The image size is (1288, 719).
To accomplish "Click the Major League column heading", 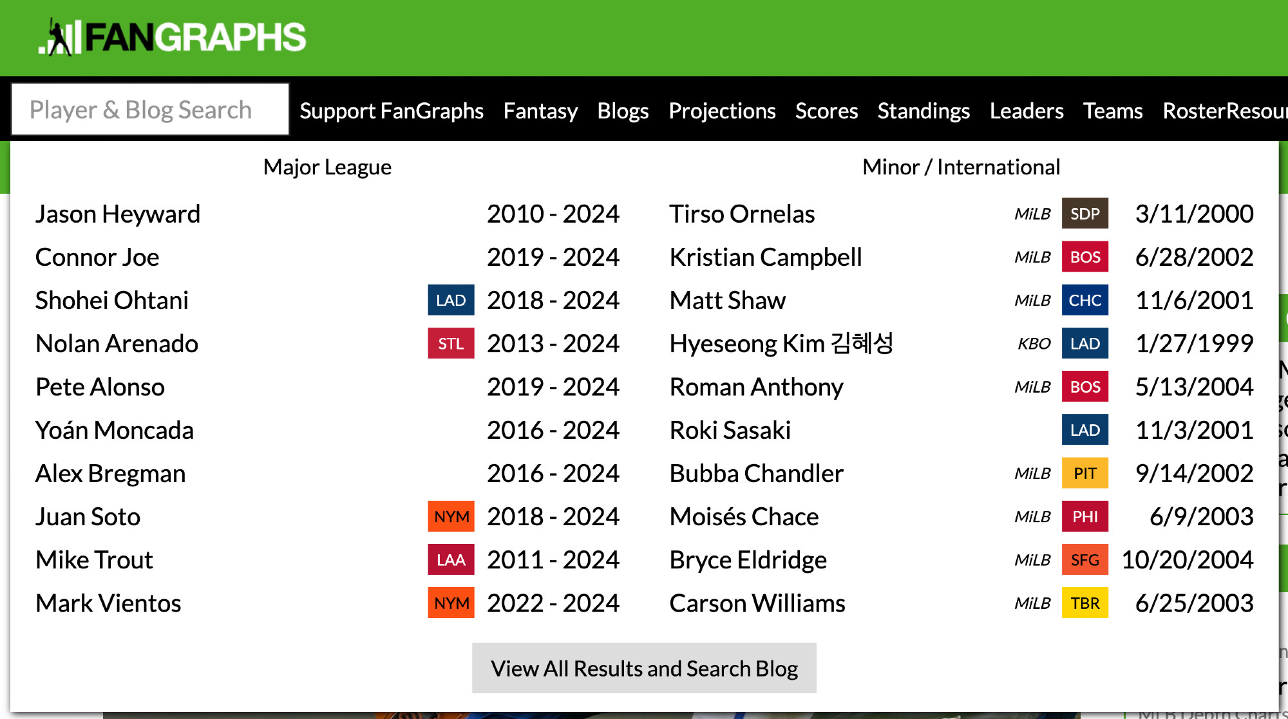I will point(327,167).
